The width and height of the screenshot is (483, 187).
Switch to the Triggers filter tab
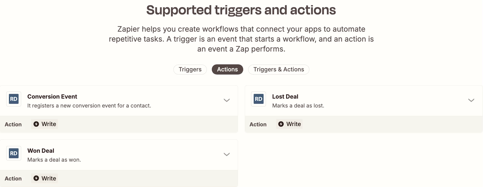190,70
